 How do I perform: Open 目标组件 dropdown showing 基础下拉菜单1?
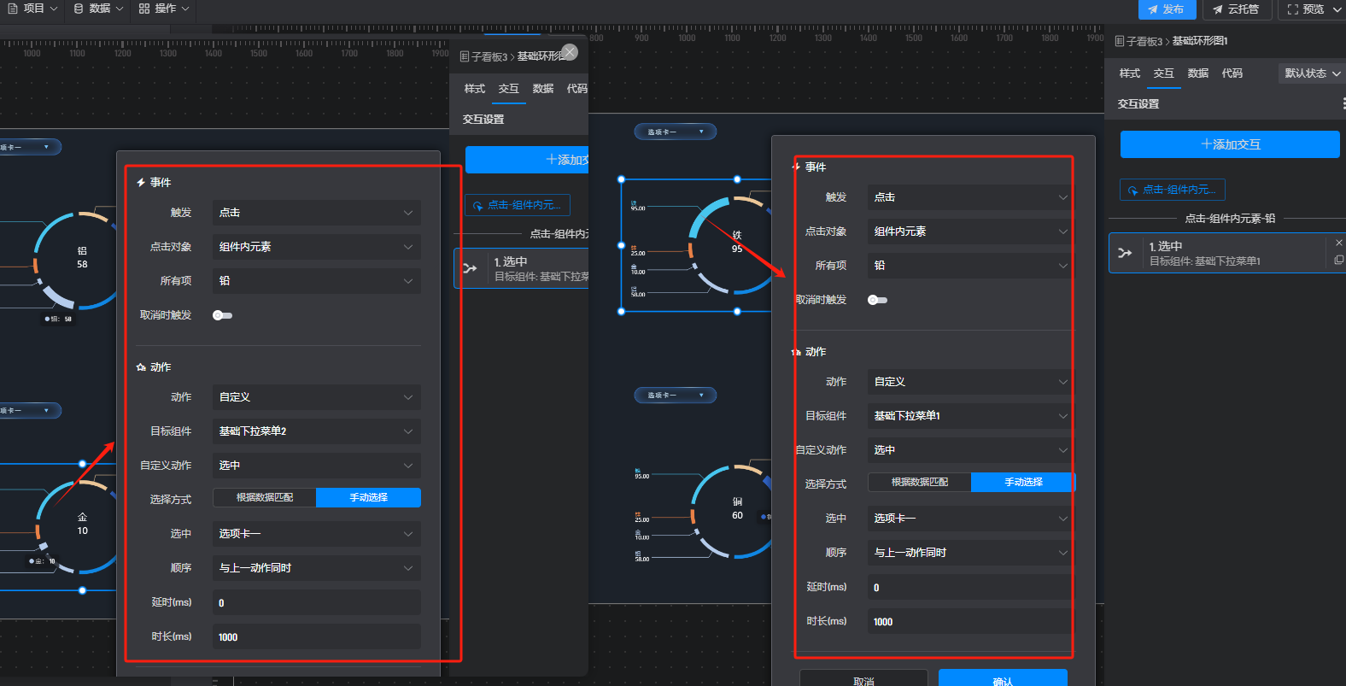coord(970,416)
